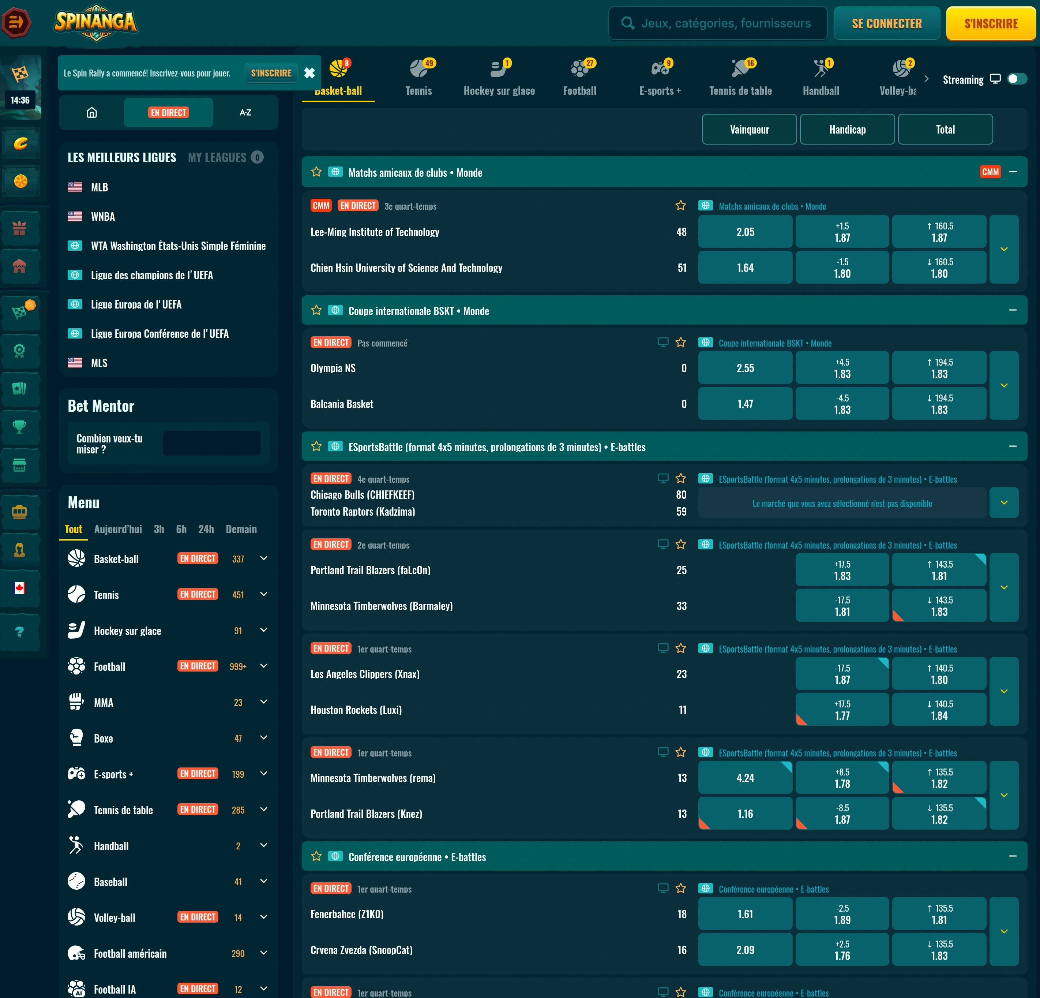This screenshot has height=998, width=1040.
Task: Toggle the Streaming switch
Action: [1017, 79]
